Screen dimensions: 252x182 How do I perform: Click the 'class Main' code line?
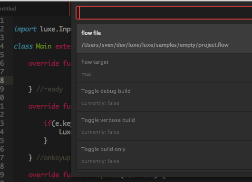43,46
